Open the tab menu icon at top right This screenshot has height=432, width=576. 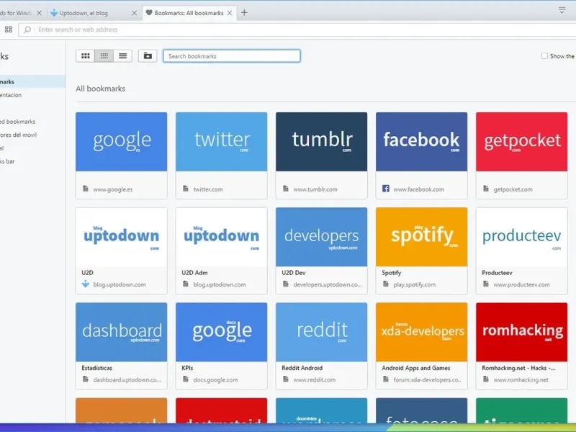[562, 10]
